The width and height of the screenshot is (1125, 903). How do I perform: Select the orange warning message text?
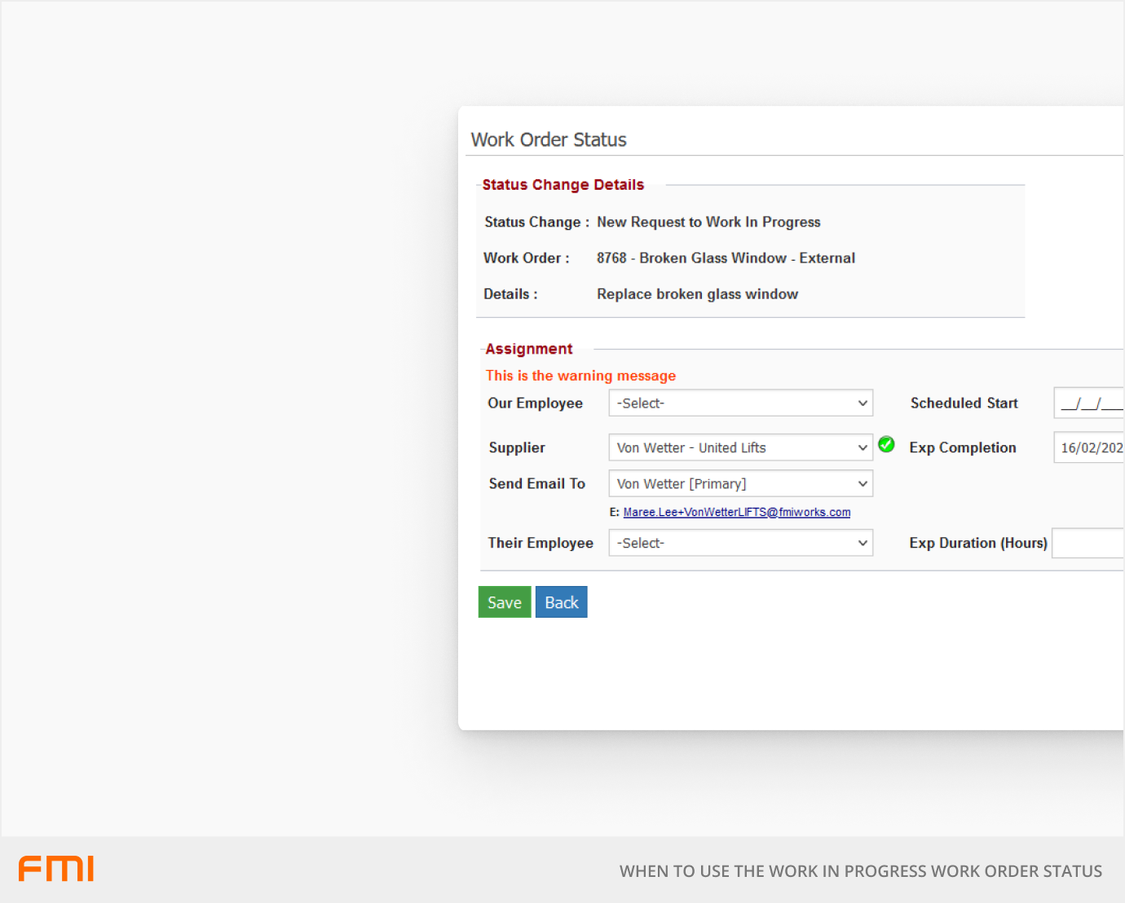[580, 376]
